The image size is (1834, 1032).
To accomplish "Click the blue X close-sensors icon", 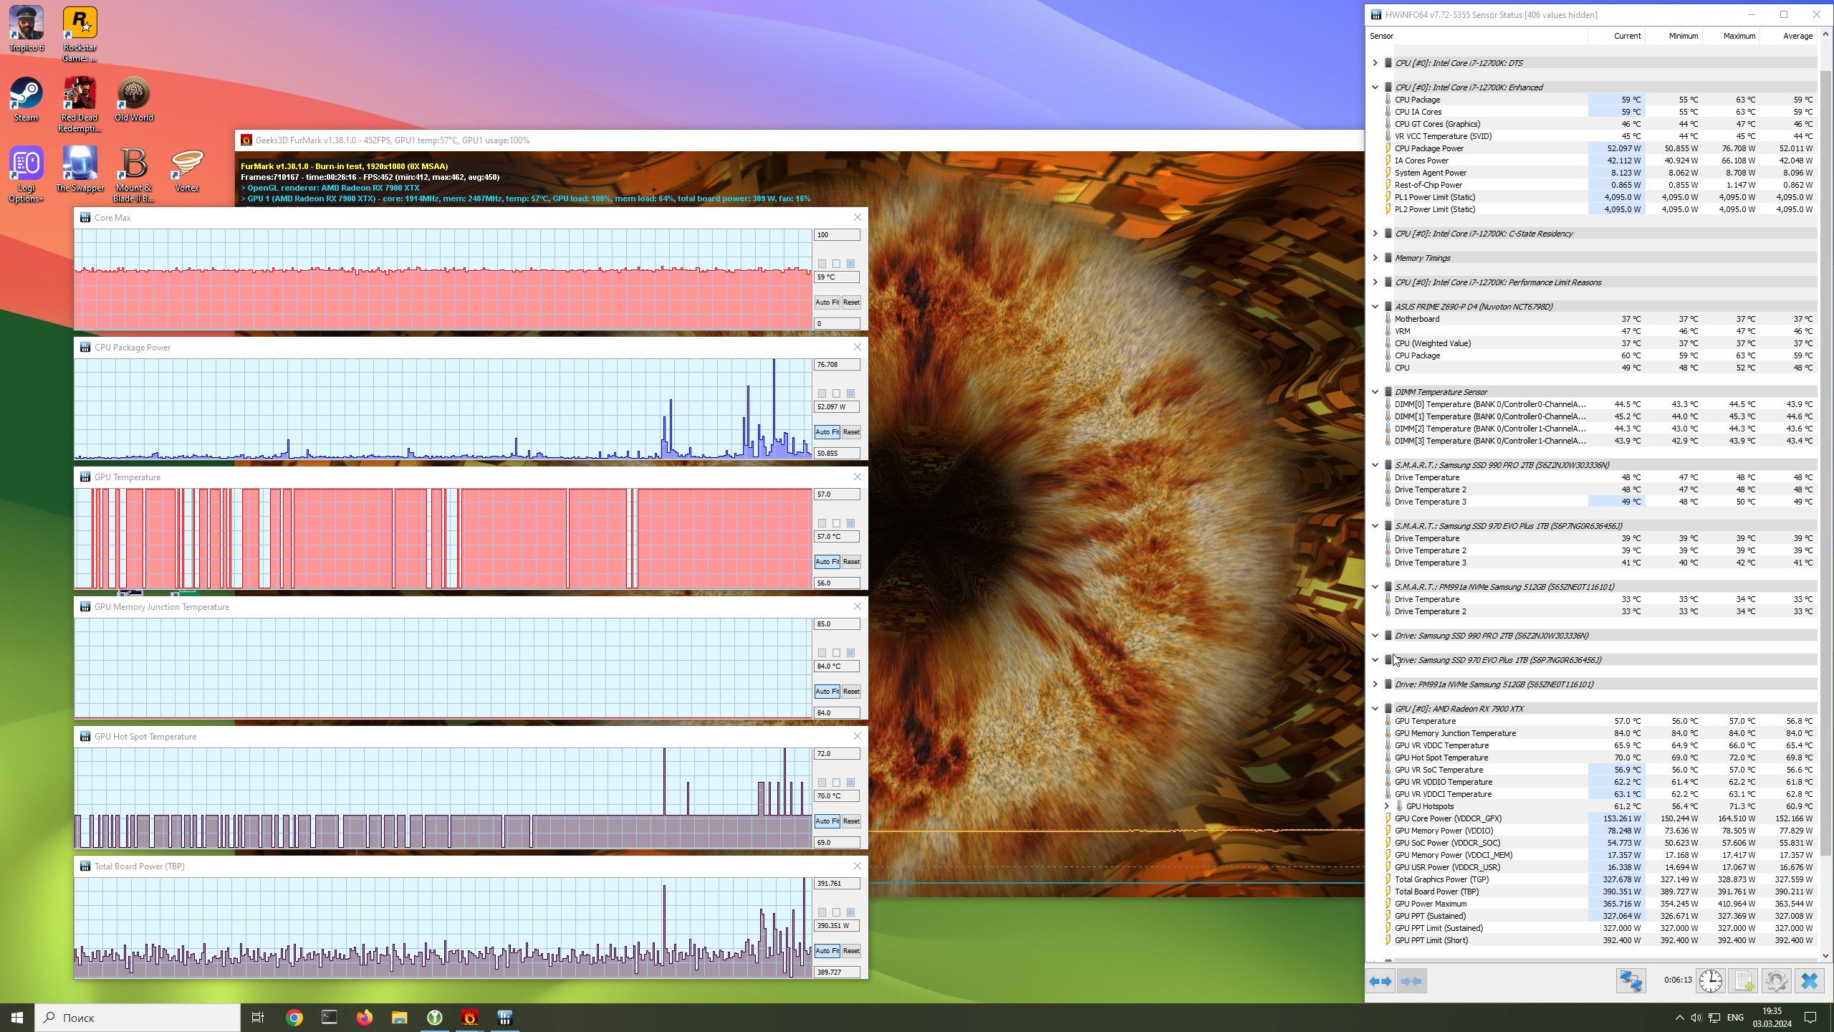I will coord(1809,981).
